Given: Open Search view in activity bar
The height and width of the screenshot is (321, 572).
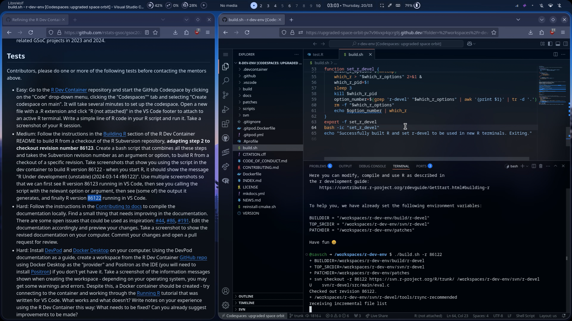Looking at the screenshot, I should point(226,81).
